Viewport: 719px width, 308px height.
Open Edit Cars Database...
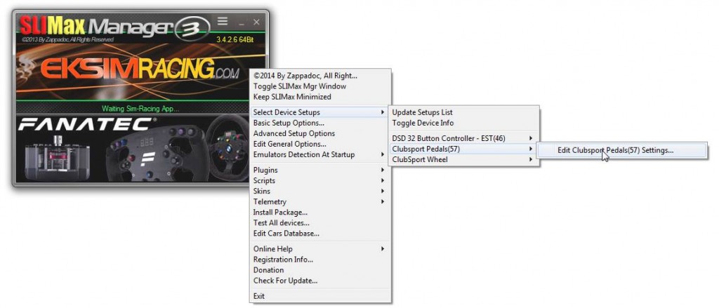click(x=319, y=234)
